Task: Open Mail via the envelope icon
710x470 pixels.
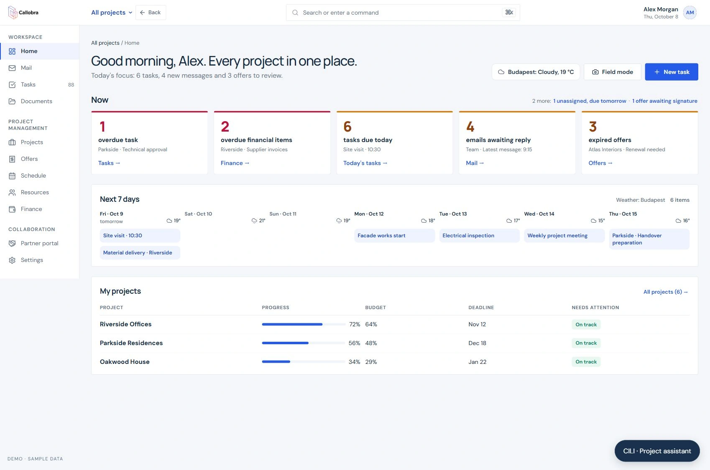Action: point(12,68)
